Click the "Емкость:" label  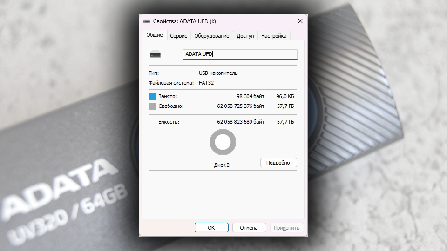[169, 122]
